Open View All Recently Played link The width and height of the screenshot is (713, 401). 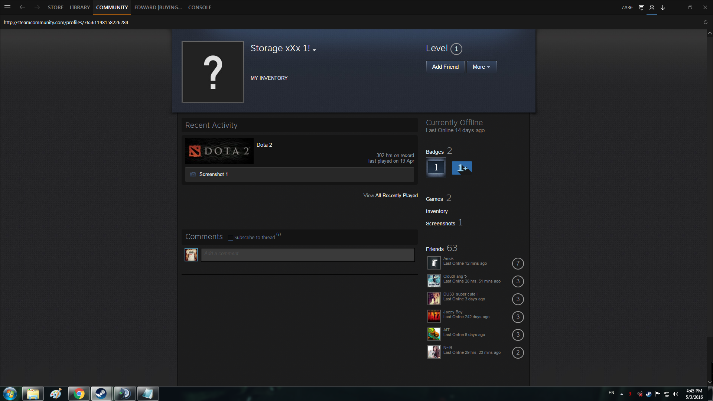(390, 195)
